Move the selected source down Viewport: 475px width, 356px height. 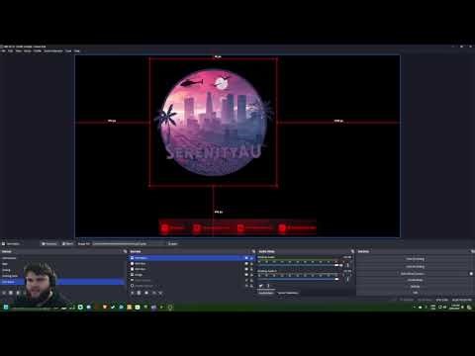pos(160,293)
